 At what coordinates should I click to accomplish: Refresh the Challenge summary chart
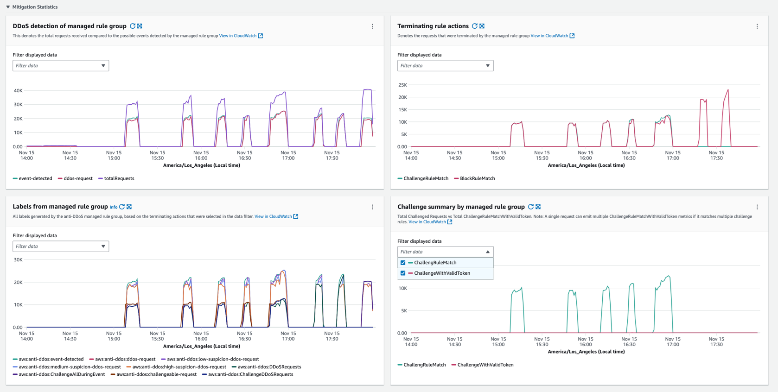click(x=531, y=207)
